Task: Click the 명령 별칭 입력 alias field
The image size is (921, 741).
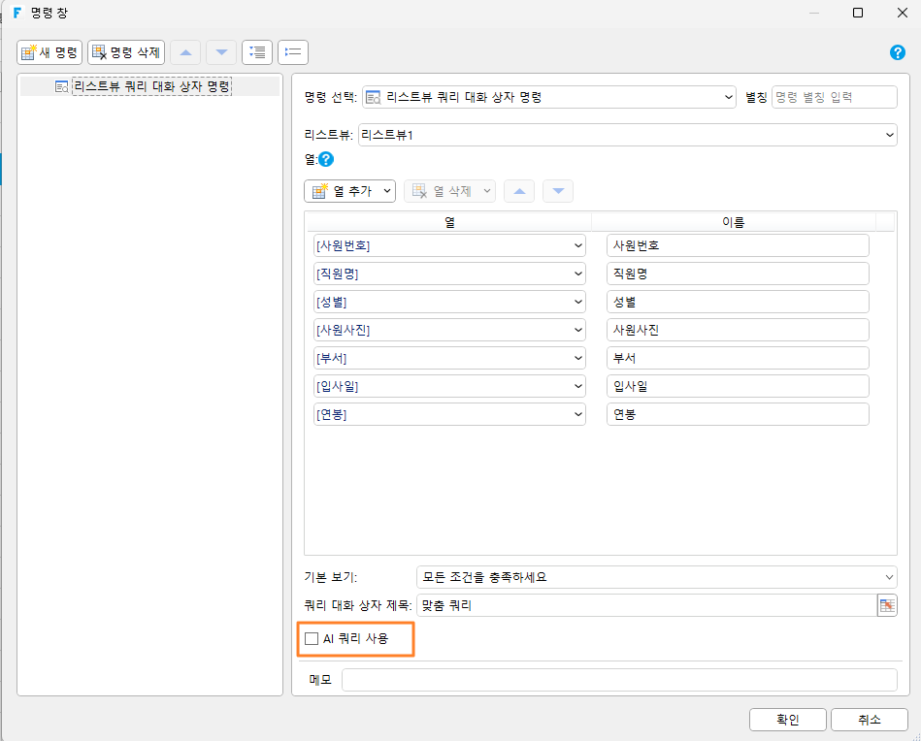Action: (834, 97)
